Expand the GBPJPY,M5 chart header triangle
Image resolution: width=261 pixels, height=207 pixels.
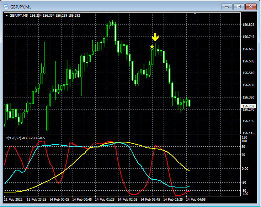(7, 16)
